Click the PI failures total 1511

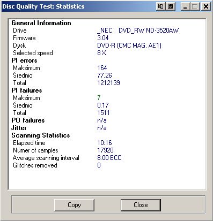104,113
